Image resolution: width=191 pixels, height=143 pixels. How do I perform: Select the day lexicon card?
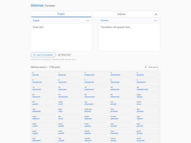point(147,110)
